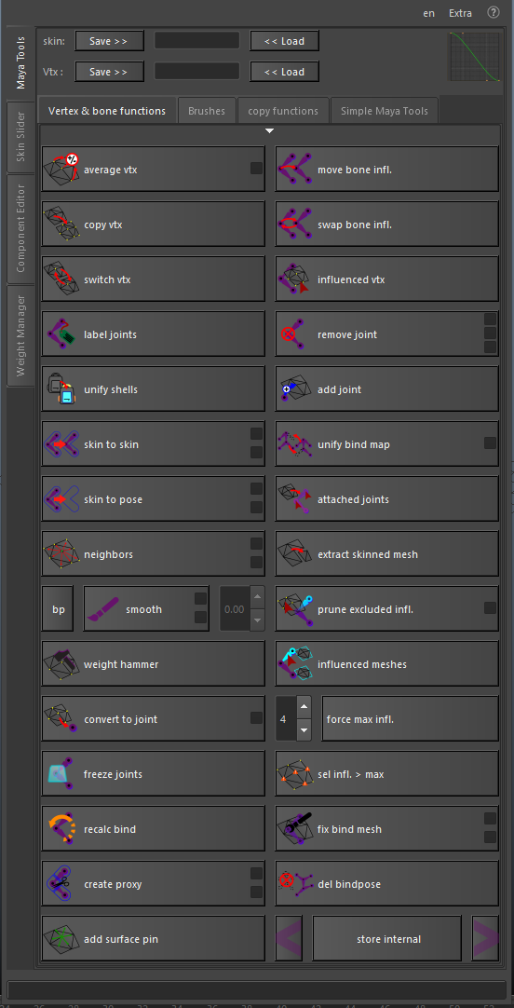
Task: Click the add surface pin icon
Action: (61, 938)
